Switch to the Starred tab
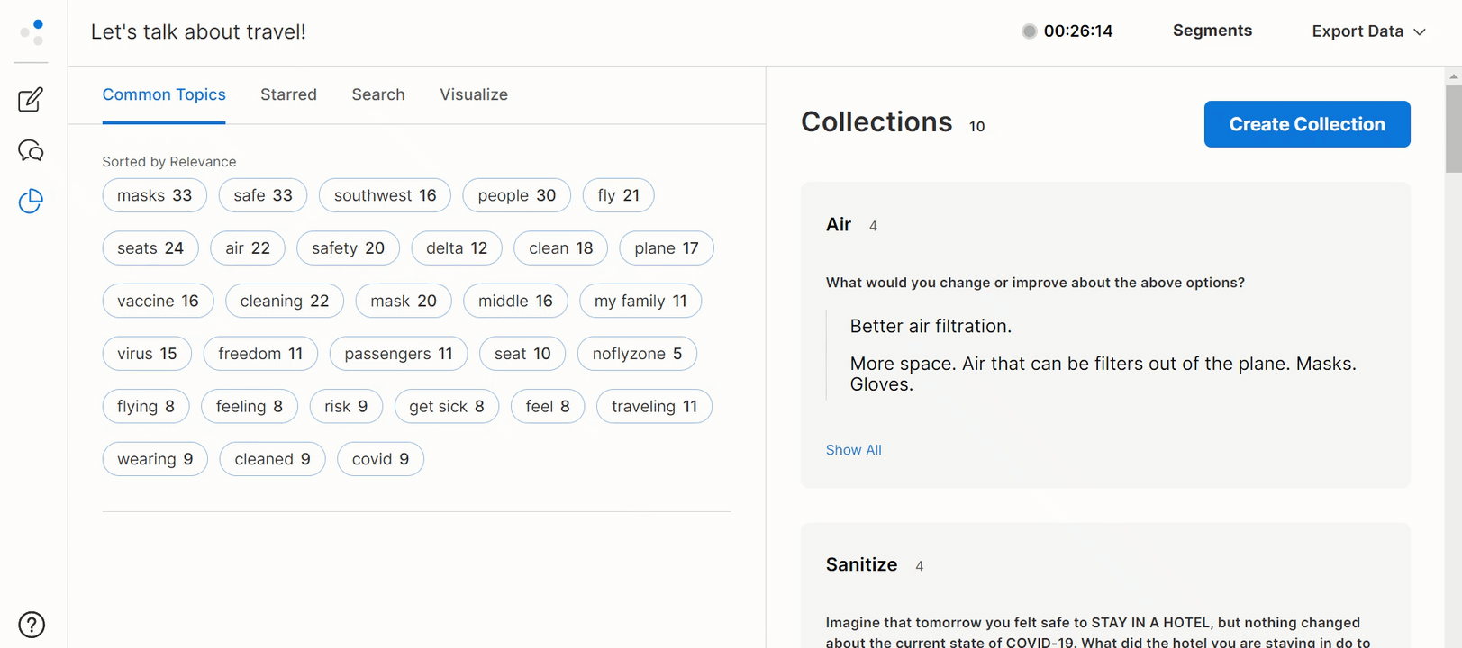 pos(288,94)
